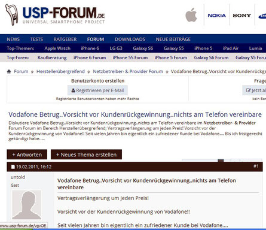The image size is (266, 230).
Task: Open the Apple brand logo
Action: 191,15
